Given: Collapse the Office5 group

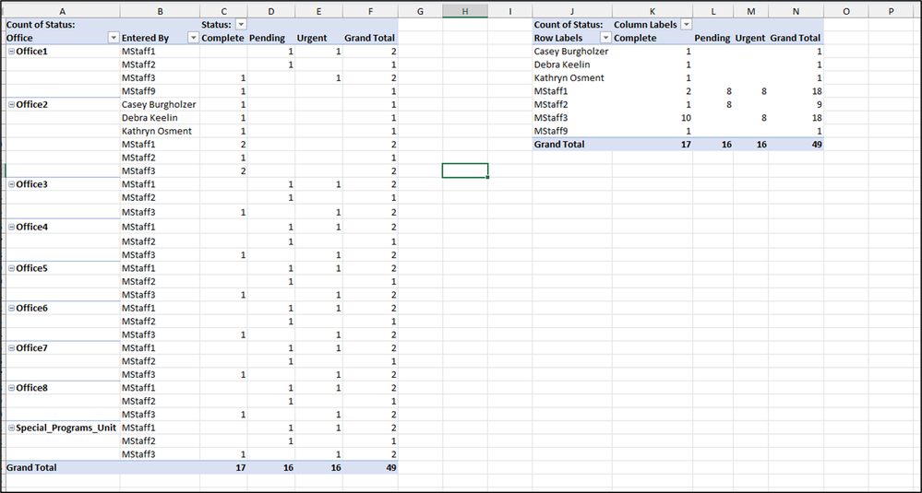Looking at the screenshot, I should (x=11, y=268).
